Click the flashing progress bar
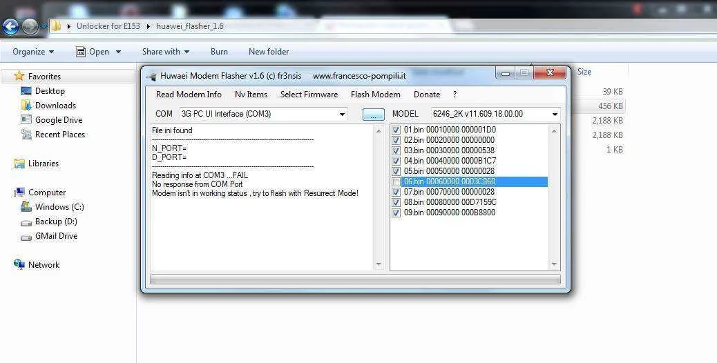Viewport: 717px width, 363px height. click(x=355, y=279)
